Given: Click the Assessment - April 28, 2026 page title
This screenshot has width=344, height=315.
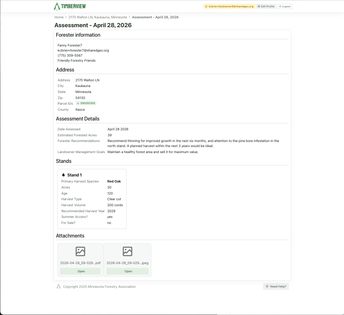Looking at the screenshot, I should (x=93, y=25).
